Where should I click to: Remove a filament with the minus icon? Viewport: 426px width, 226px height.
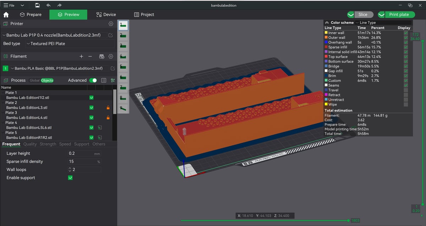(90, 56)
